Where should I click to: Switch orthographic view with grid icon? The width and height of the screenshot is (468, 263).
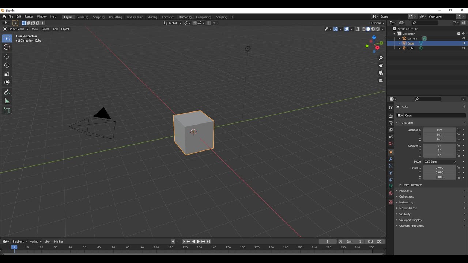pos(381,80)
